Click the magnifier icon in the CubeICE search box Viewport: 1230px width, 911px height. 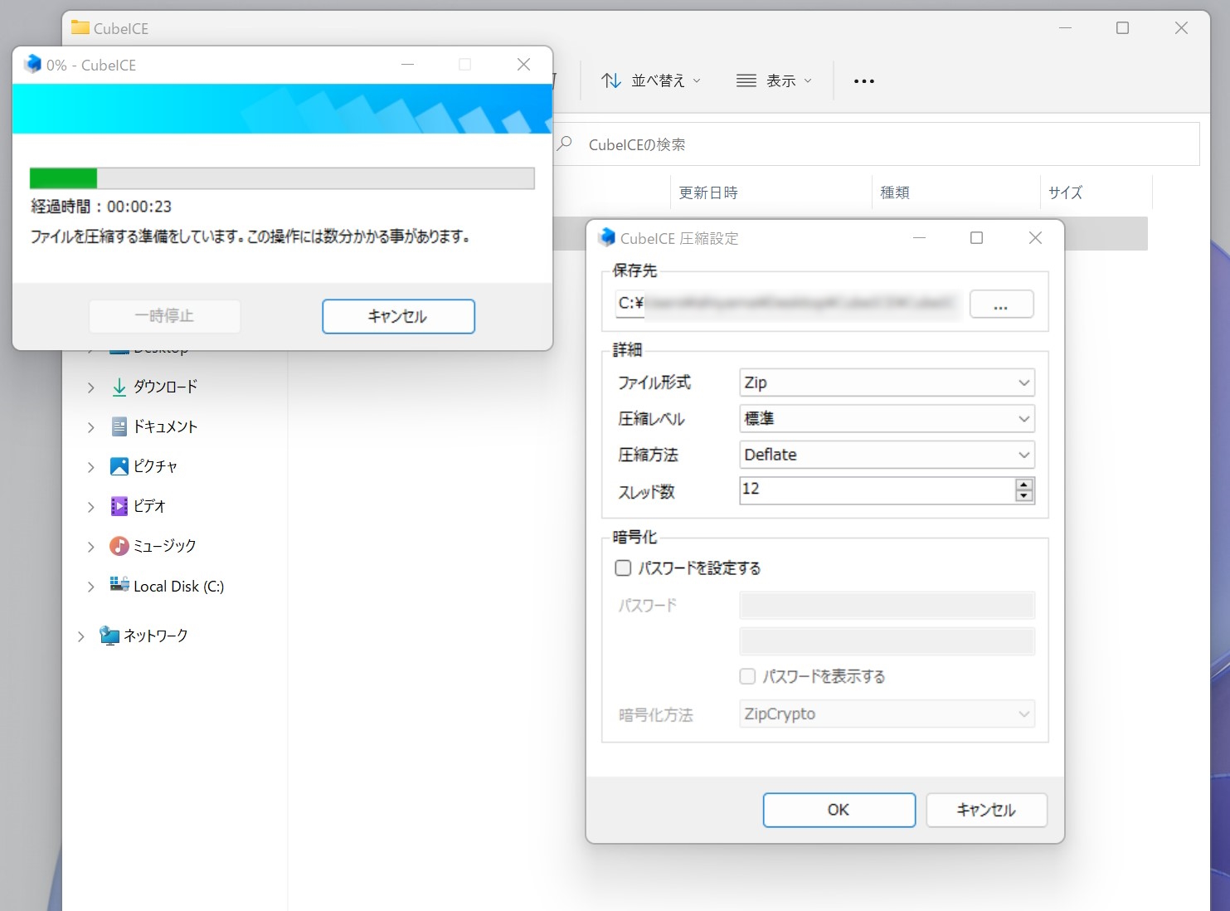564,144
